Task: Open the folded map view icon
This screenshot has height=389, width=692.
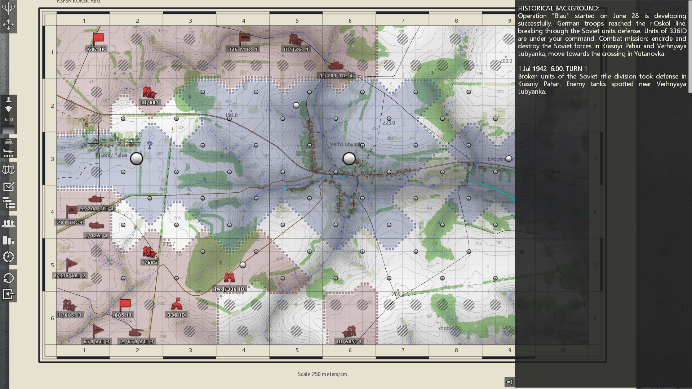Action: coord(8,170)
